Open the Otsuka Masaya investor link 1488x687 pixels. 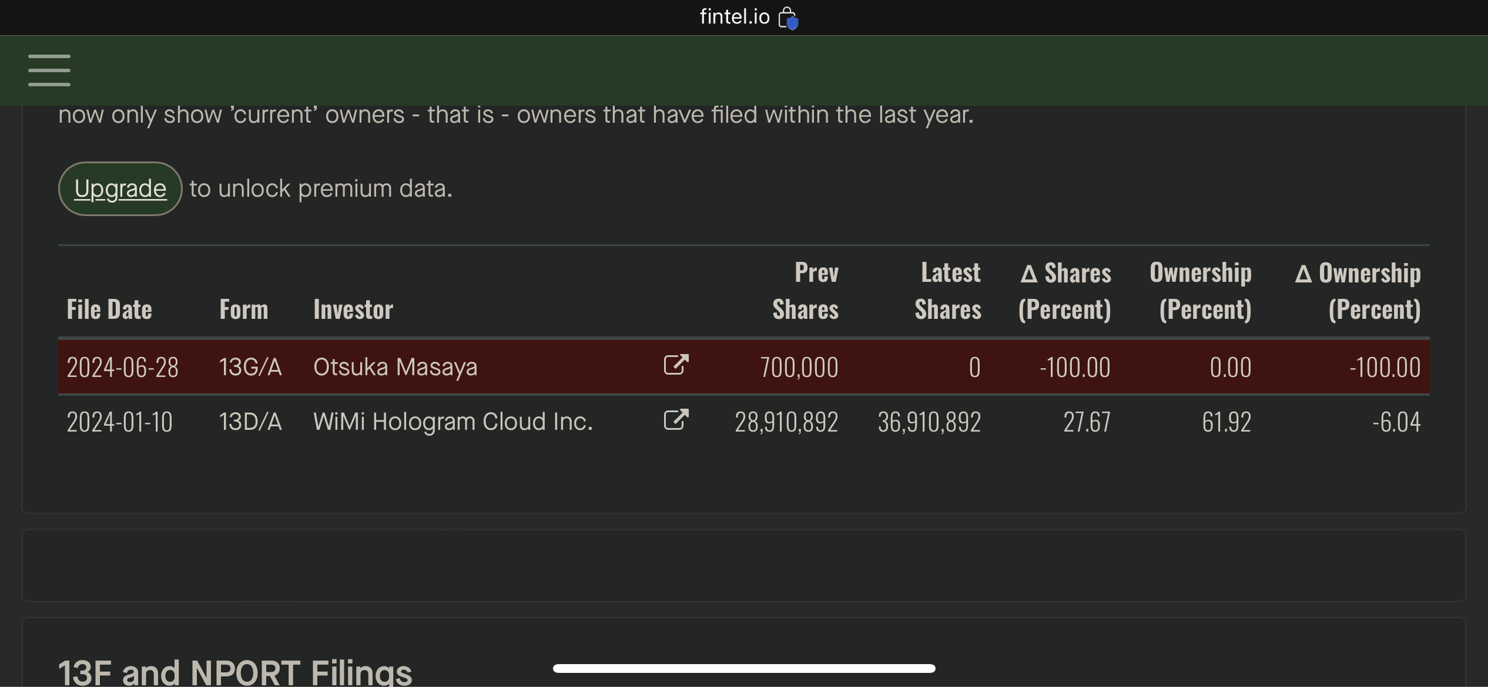pyautogui.click(x=395, y=367)
